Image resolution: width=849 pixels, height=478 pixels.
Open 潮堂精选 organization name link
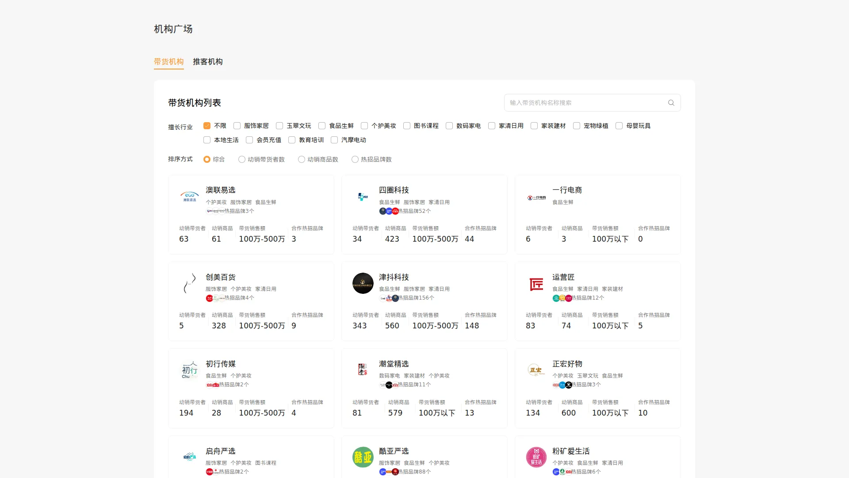point(394,364)
